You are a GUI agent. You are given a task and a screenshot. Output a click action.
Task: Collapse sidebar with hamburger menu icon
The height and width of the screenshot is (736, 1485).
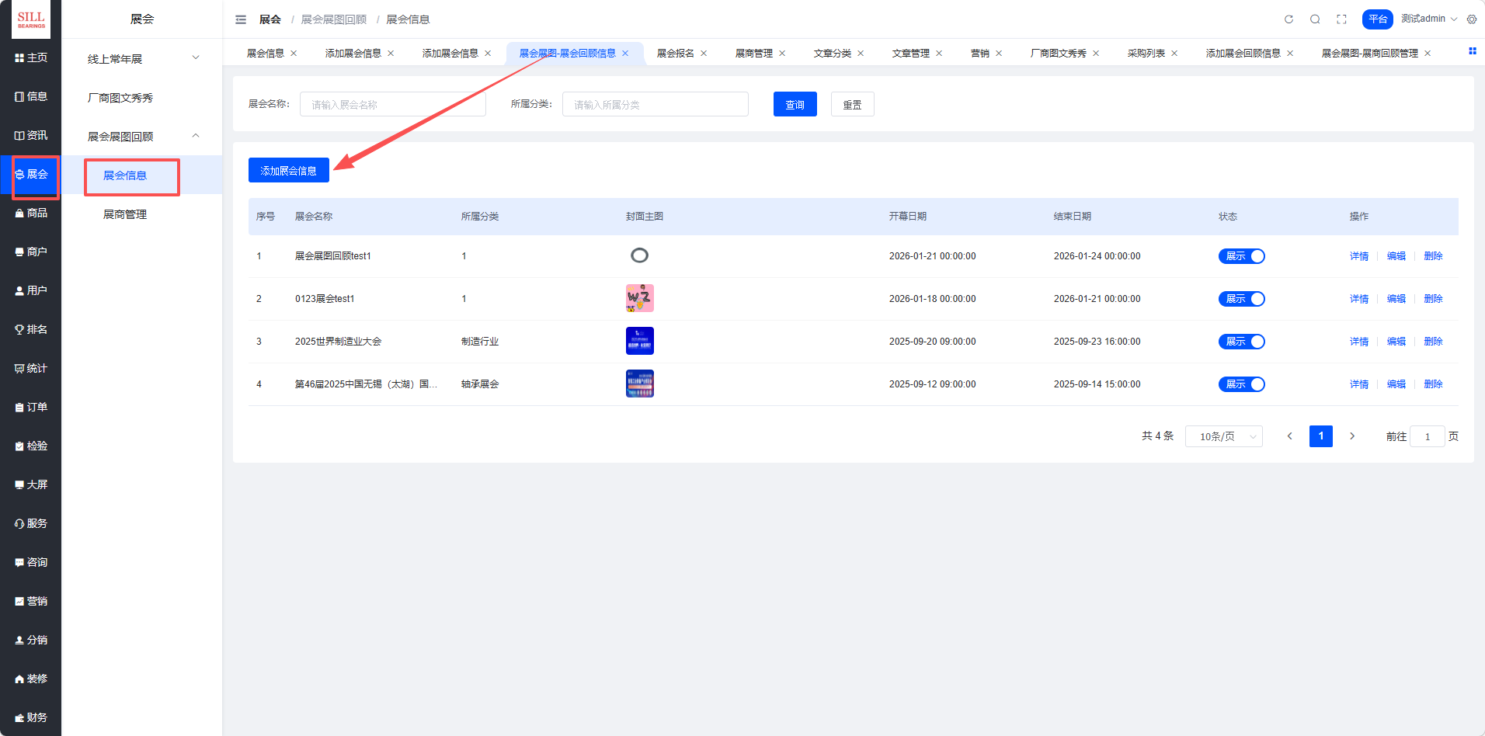(241, 19)
